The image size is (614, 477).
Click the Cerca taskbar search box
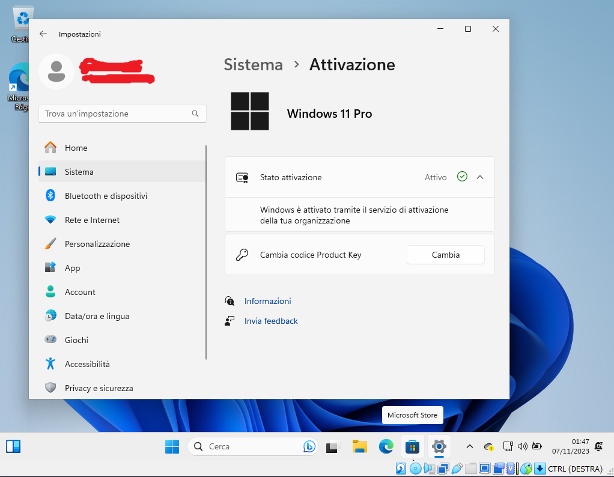tap(252, 446)
